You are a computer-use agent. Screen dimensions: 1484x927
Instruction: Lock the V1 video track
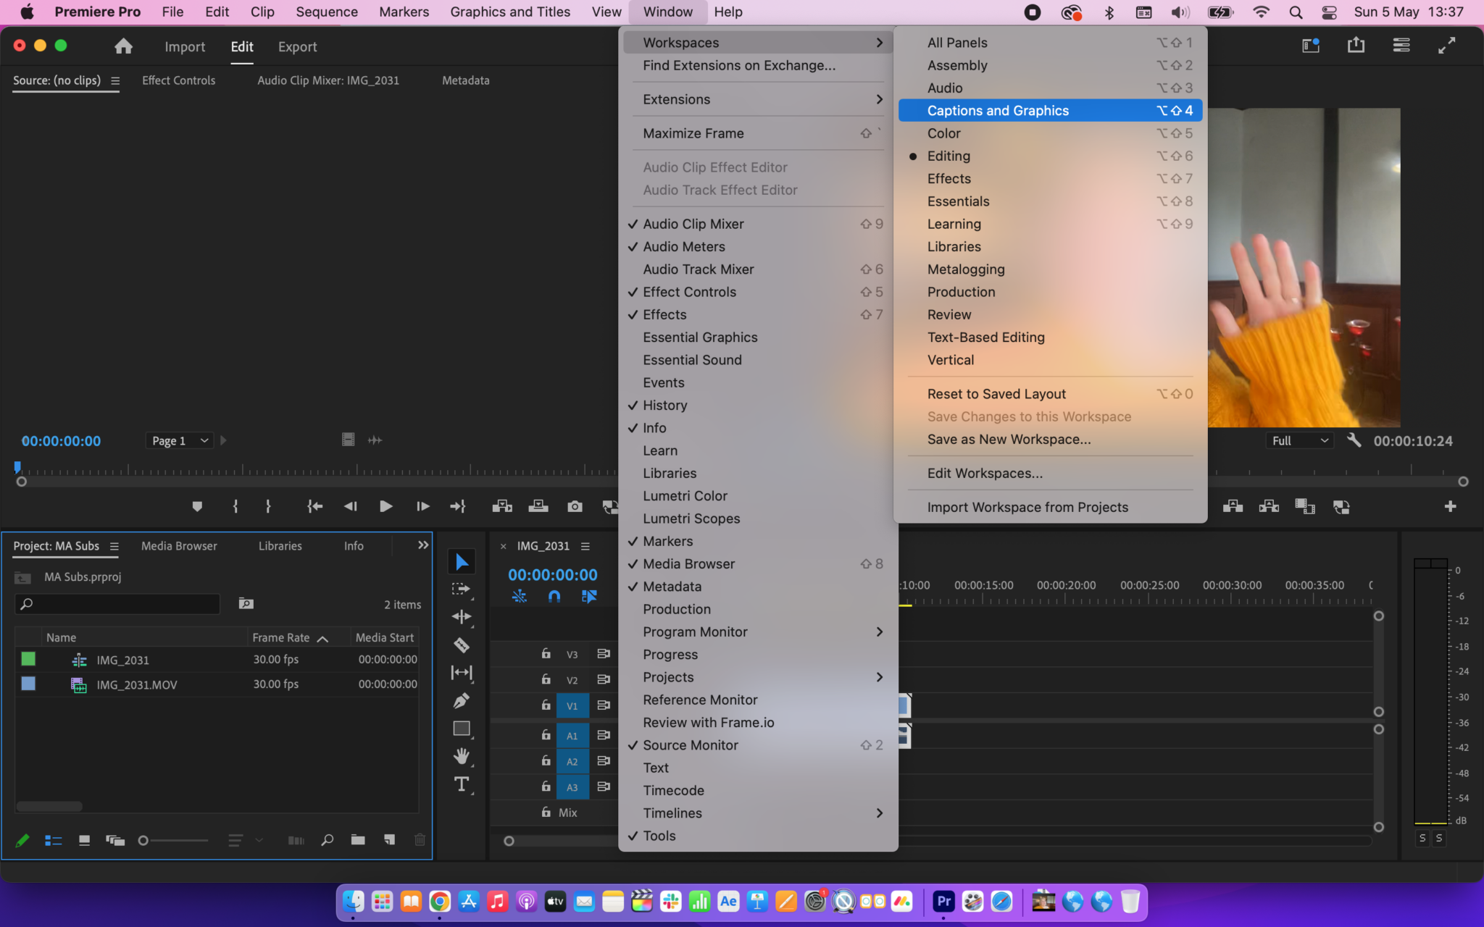(544, 705)
